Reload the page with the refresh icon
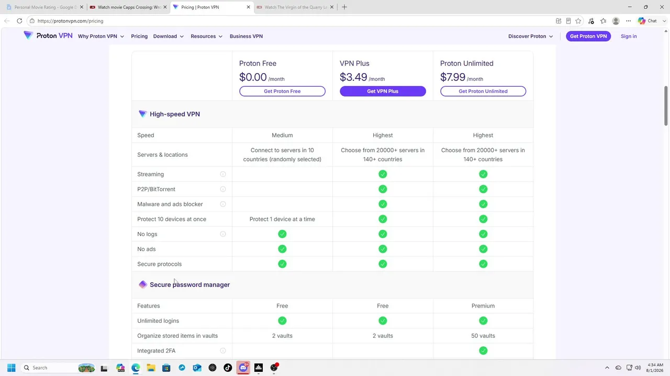Image resolution: width=670 pixels, height=376 pixels. click(x=19, y=21)
